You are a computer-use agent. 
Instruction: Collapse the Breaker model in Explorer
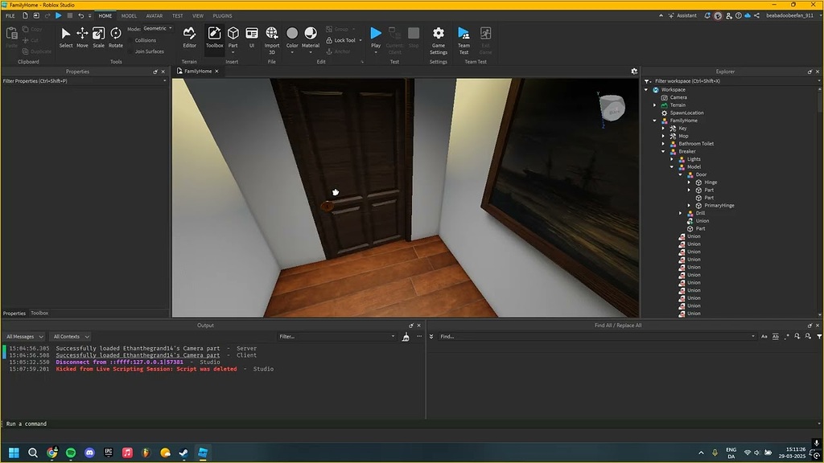coord(664,151)
